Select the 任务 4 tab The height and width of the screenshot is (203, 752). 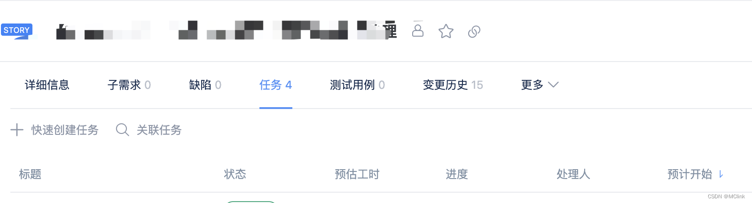[275, 85]
